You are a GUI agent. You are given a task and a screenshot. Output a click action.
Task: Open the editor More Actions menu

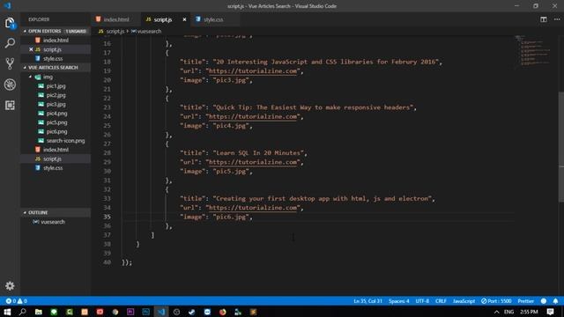[x=557, y=19]
